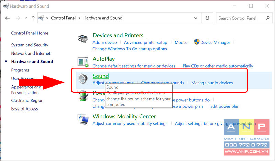Open the Devices and Printers heading
Screen dimensions: 275x161
pyautogui.click(x=118, y=35)
